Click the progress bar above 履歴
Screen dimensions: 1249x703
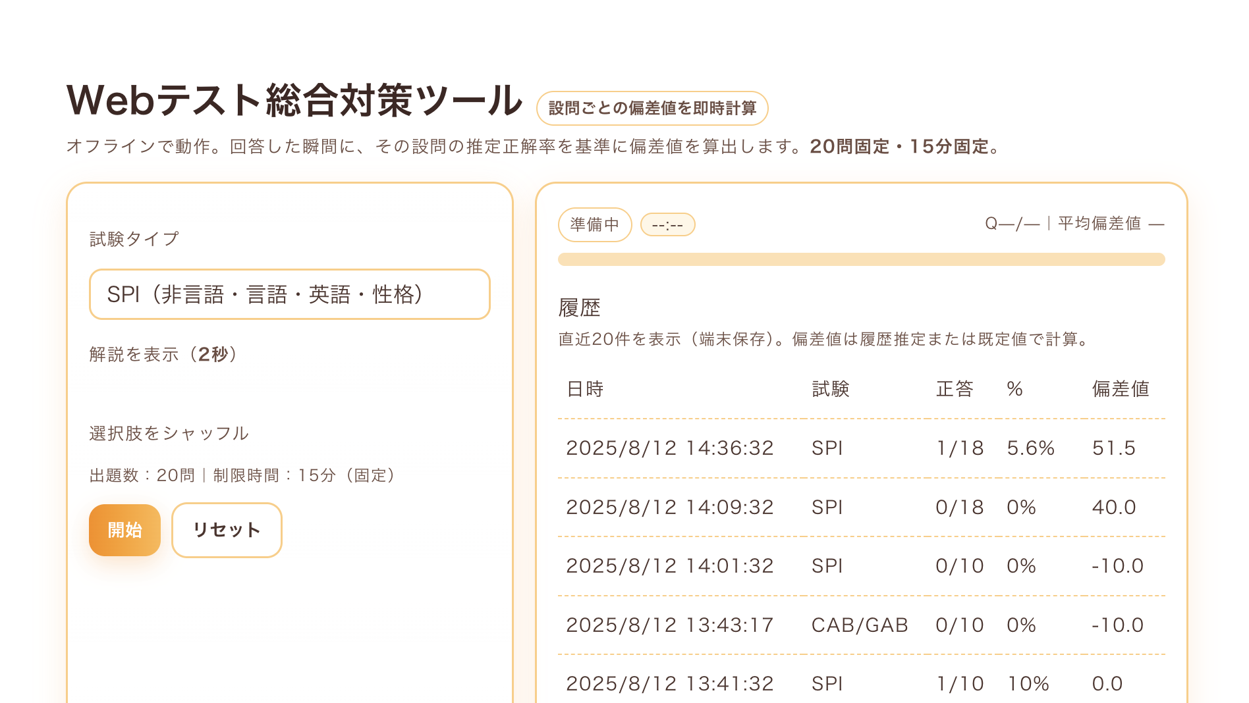click(861, 260)
